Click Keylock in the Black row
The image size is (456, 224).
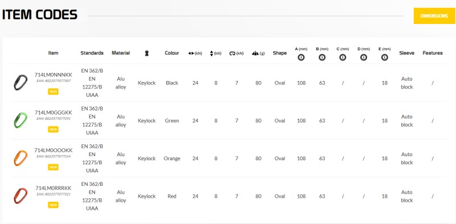147,83
